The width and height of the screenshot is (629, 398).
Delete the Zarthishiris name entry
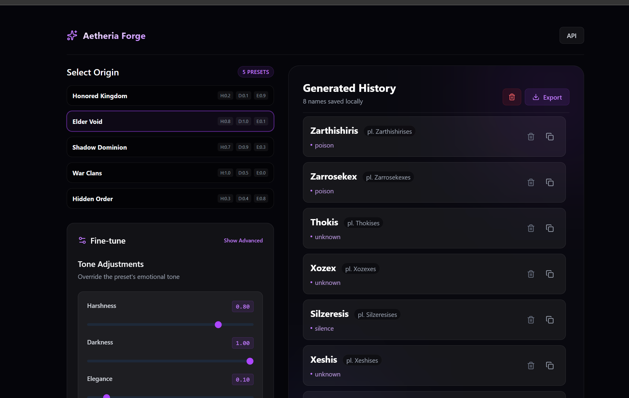click(x=531, y=137)
